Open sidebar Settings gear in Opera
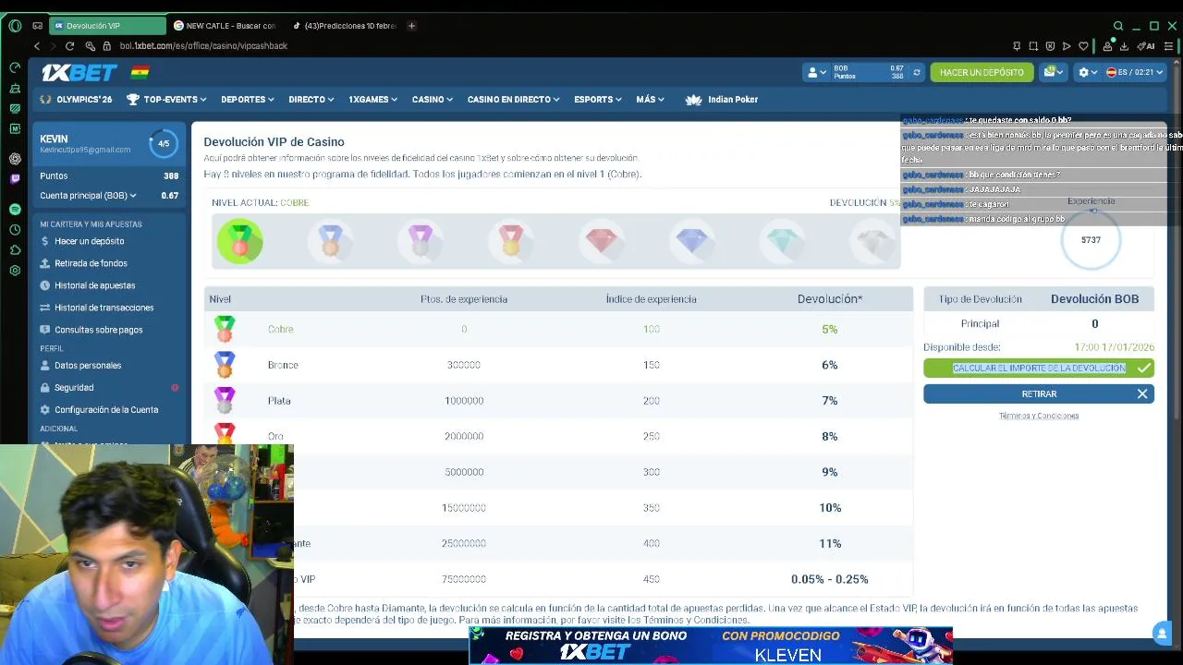 (x=15, y=271)
